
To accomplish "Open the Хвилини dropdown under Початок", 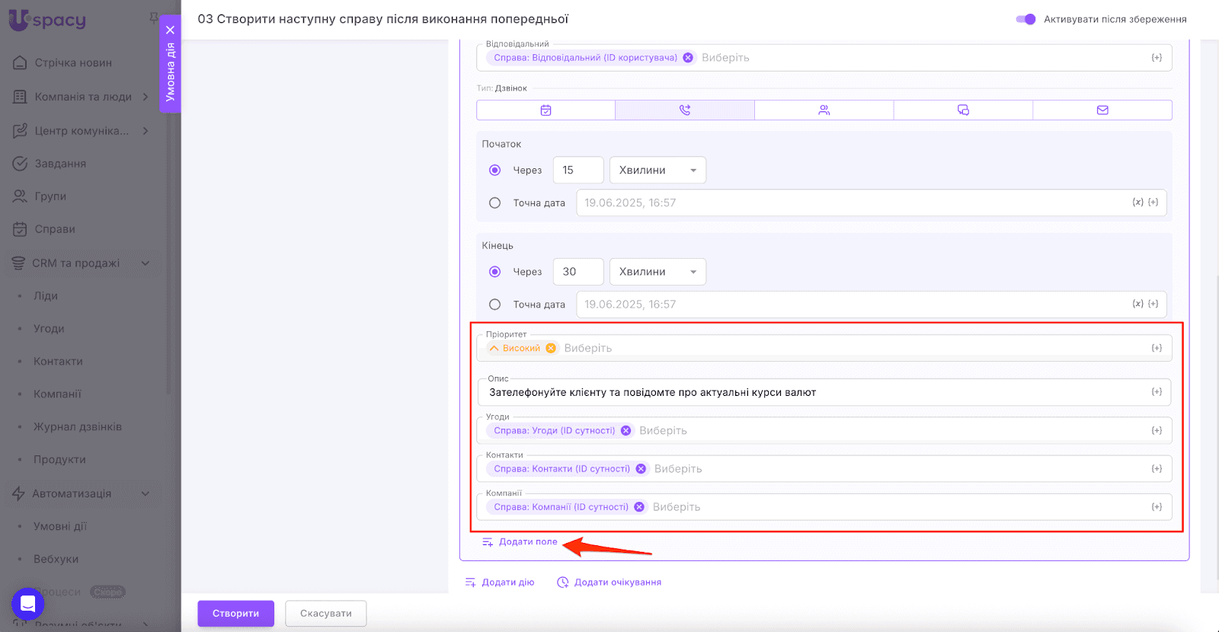I will 657,171.
